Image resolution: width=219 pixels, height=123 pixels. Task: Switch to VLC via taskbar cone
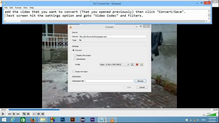click(112, 120)
